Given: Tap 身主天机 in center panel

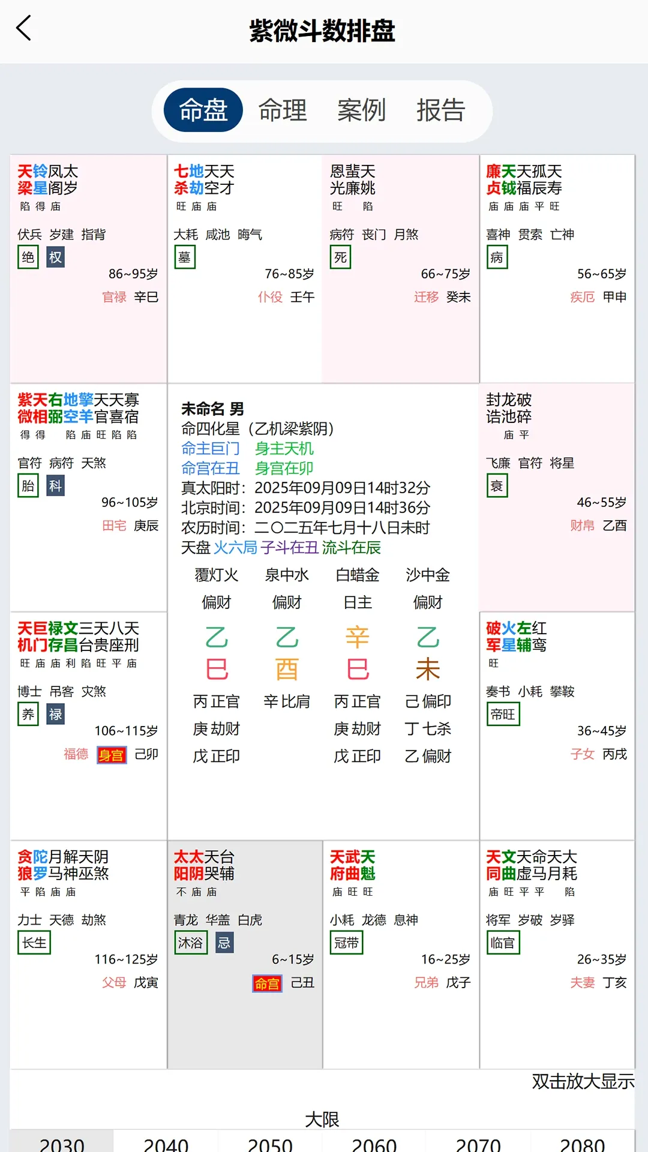Looking at the screenshot, I should coord(284,448).
